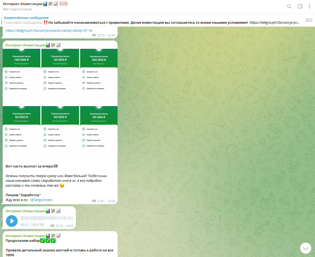Image resolution: width=315 pixels, height=257 pixels.
Task: Click the pinned messages list icon
Action: tap(309, 20)
